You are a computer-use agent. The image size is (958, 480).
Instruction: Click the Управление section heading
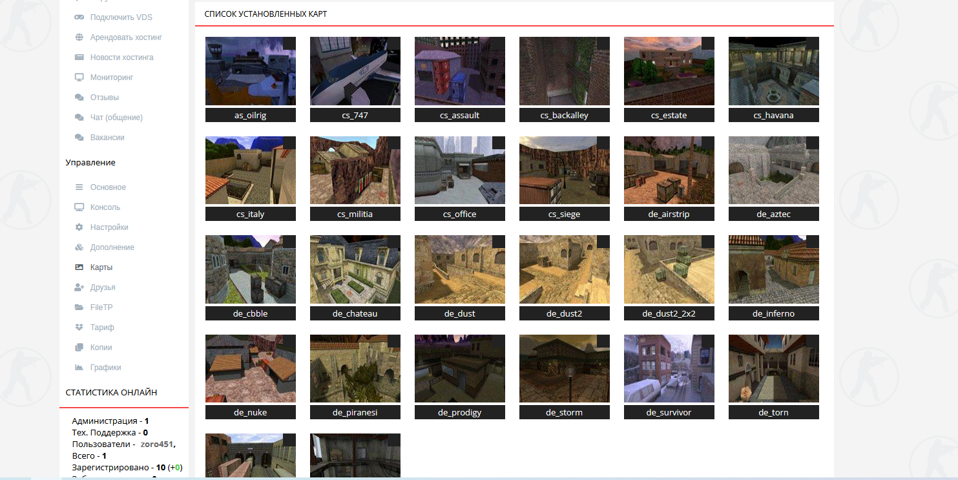click(x=90, y=163)
